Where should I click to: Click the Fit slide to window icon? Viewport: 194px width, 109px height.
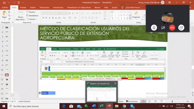tap(192, 101)
